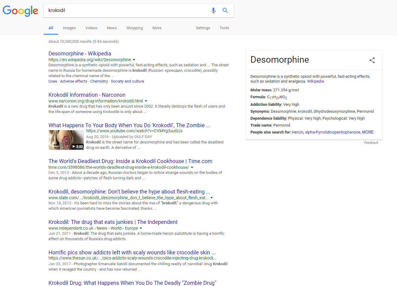The image size is (397, 286).
Task: Click youtube.com watch URL text
Action: pos(134,131)
